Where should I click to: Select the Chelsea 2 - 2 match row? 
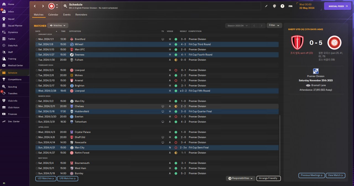(x=157, y=106)
